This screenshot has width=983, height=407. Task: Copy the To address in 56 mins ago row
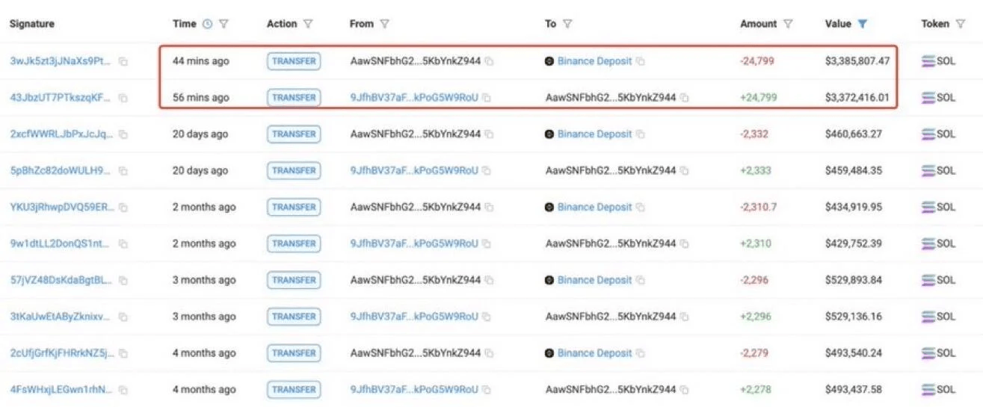[685, 98]
